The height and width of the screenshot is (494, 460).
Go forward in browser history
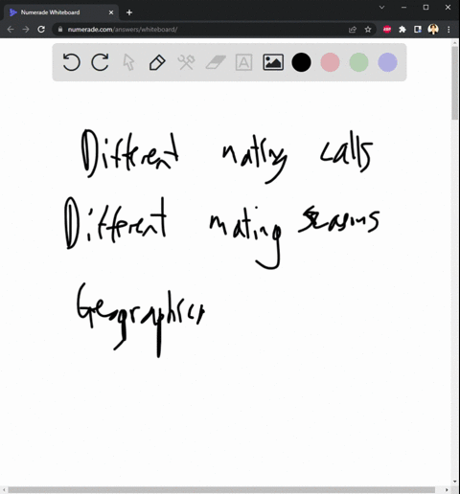[26, 30]
